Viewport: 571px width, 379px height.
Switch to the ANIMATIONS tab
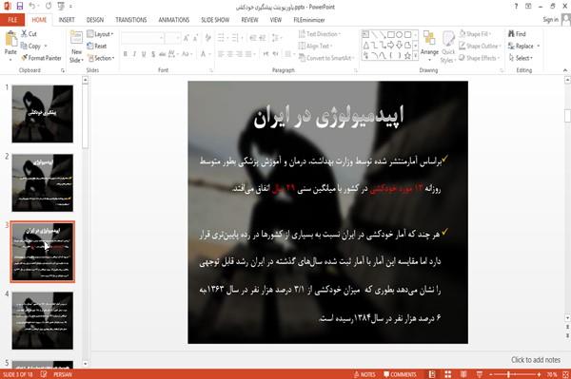click(174, 20)
